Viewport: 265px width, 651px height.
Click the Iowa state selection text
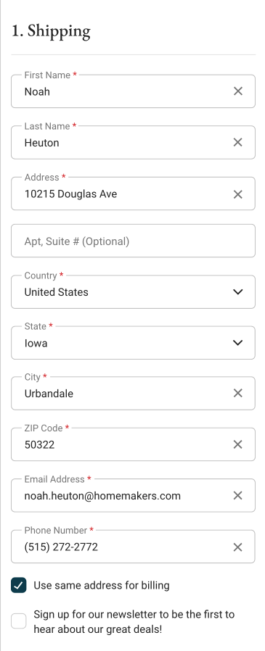[36, 344]
